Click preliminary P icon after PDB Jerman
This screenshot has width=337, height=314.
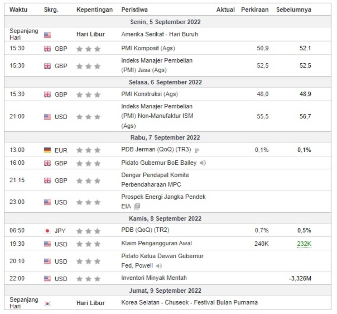pyautogui.click(x=197, y=150)
